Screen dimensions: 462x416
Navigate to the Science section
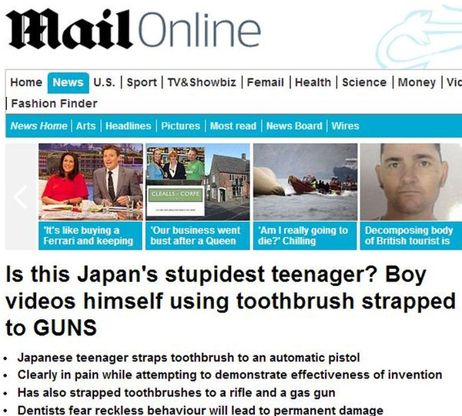(364, 82)
